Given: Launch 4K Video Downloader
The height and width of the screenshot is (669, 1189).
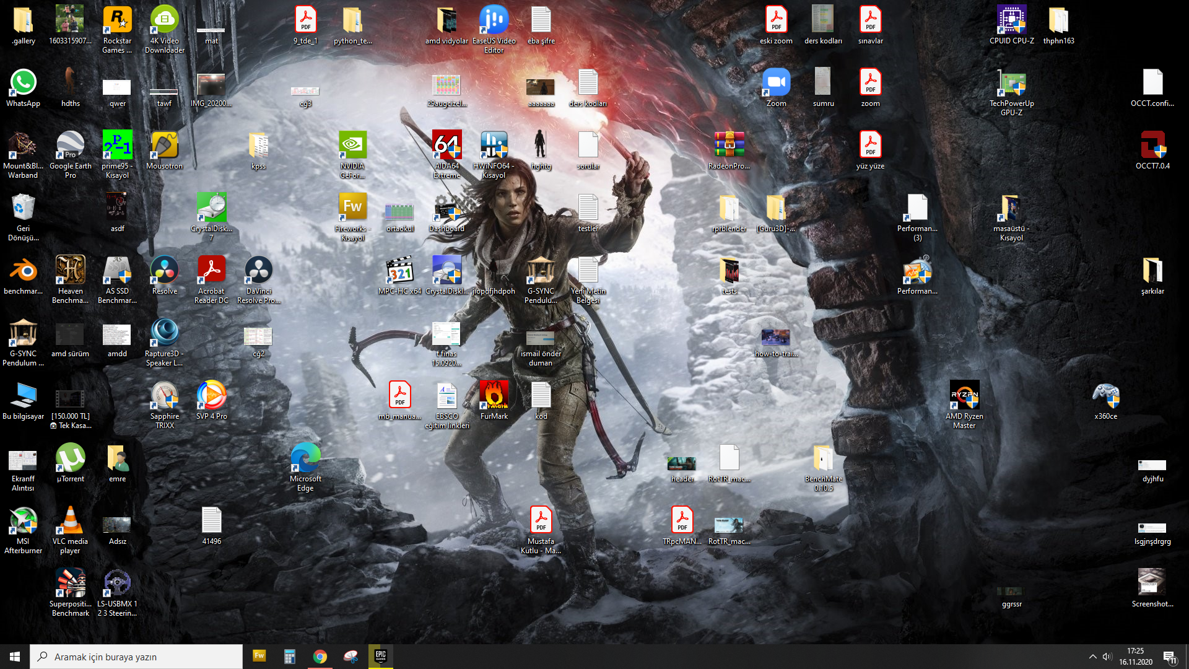Looking at the screenshot, I should (x=164, y=30).
